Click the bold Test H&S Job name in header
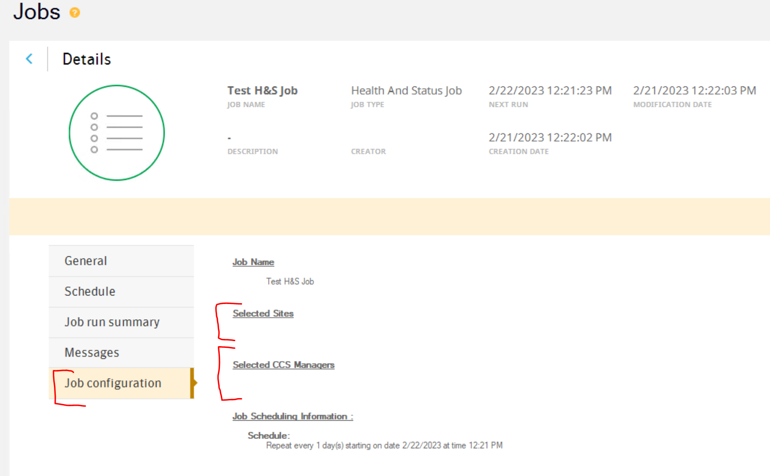 (x=262, y=91)
